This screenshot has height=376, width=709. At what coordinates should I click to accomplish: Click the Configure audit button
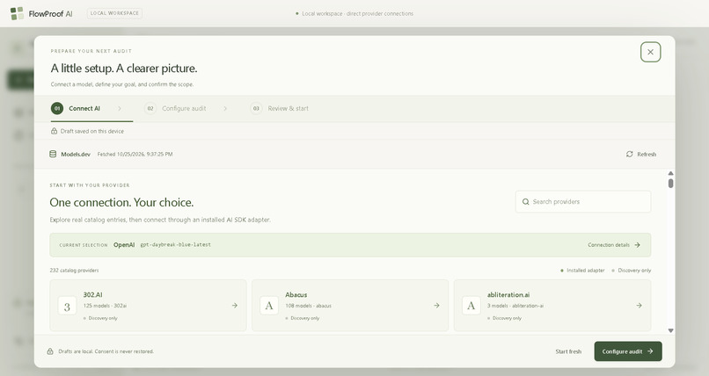click(628, 351)
